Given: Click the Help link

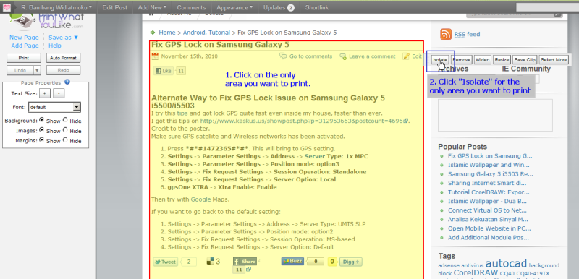Looking at the screenshot, I should tap(55, 46).
